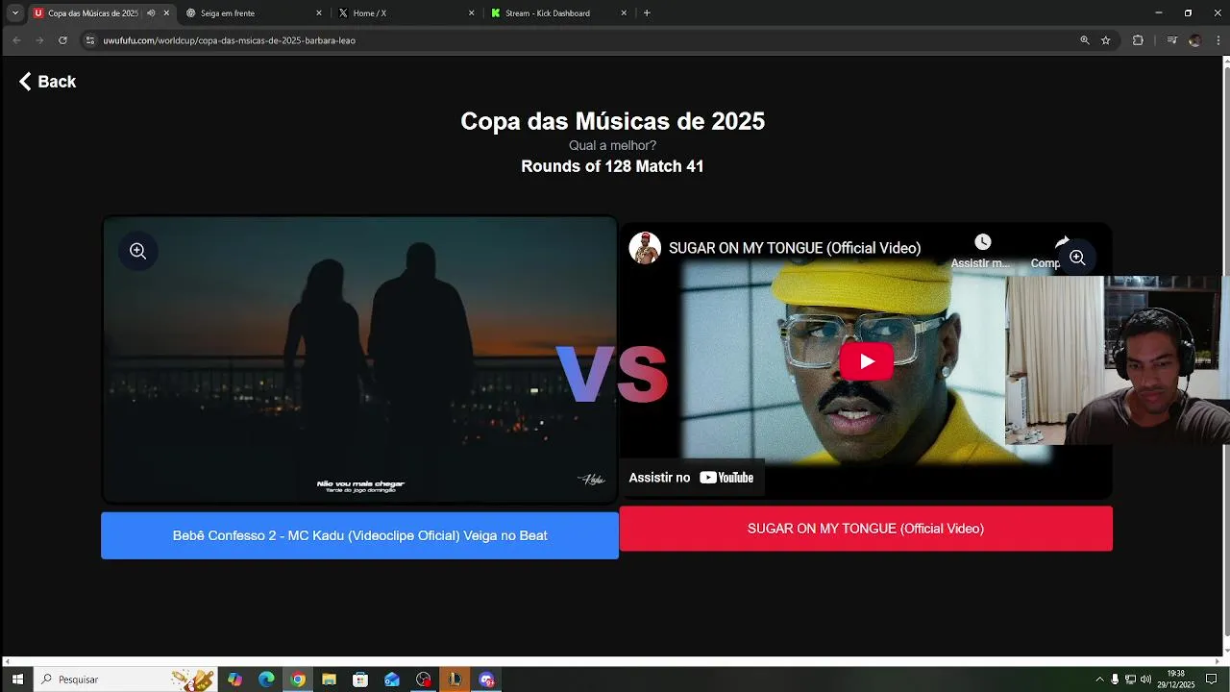Open the YouTube channel avatar
Viewport: 1230px width, 692px height.
(x=645, y=248)
